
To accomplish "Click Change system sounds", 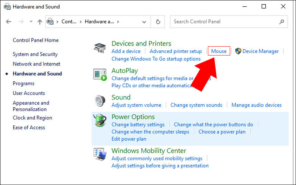I will point(196,105).
